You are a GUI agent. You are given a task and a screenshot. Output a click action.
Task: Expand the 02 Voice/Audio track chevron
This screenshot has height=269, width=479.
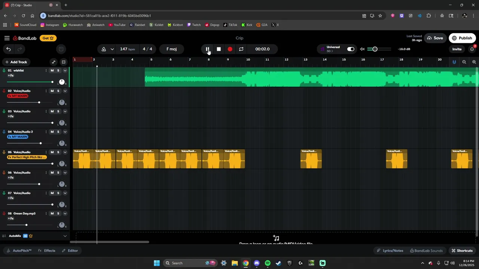[x=65, y=91]
